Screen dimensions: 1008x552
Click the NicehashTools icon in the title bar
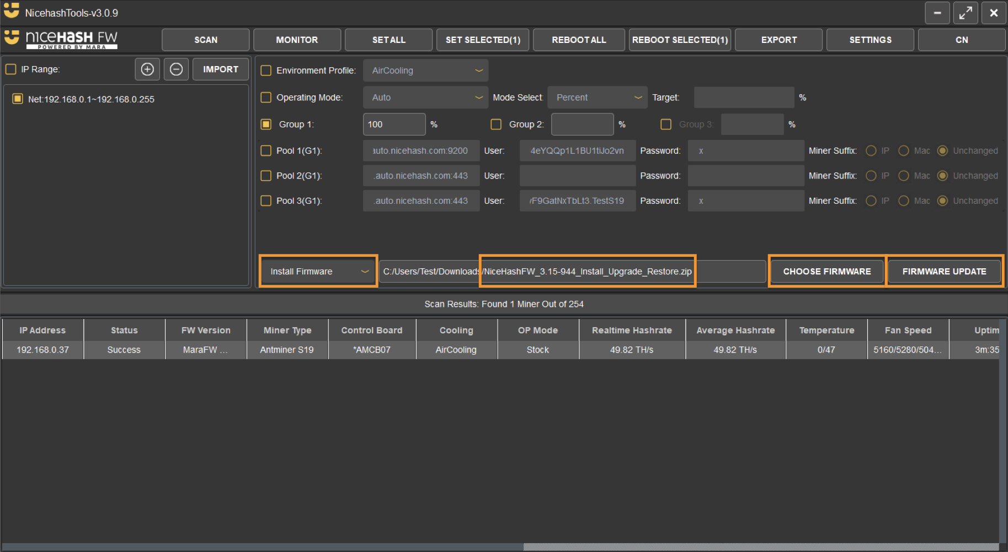[x=11, y=12]
